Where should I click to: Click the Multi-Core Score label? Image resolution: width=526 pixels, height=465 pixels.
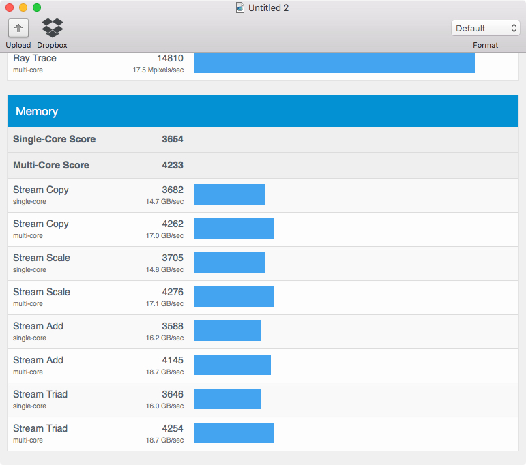[51, 165]
